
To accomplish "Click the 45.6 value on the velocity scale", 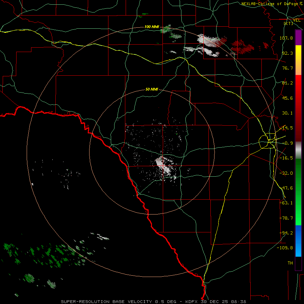I will click(x=287, y=98).
